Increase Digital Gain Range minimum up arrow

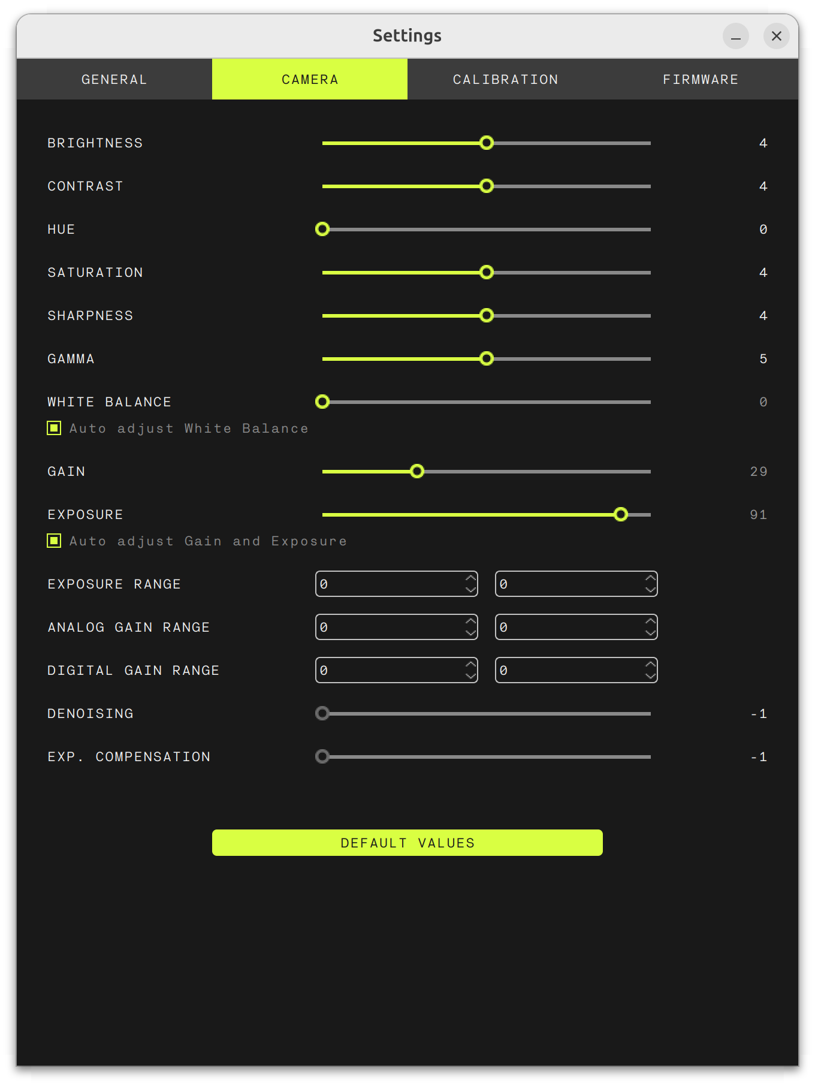(x=470, y=664)
